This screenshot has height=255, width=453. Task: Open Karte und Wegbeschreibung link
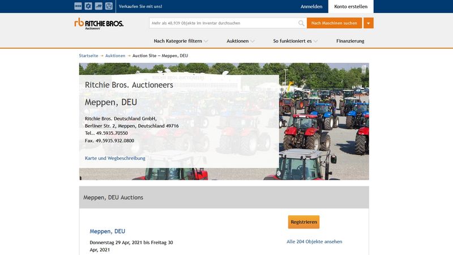(x=115, y=158)
